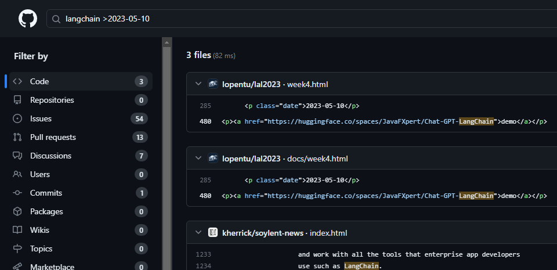Screen dimensions: 557x270
Task: Select the Repositories filter
Action: pyautogui.click(x=81, y=100)
